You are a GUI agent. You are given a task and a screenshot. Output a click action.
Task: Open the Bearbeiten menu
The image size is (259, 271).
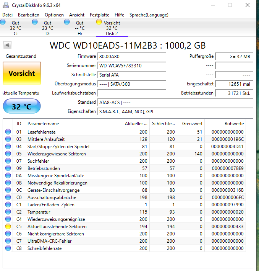(x=29, y=15)
